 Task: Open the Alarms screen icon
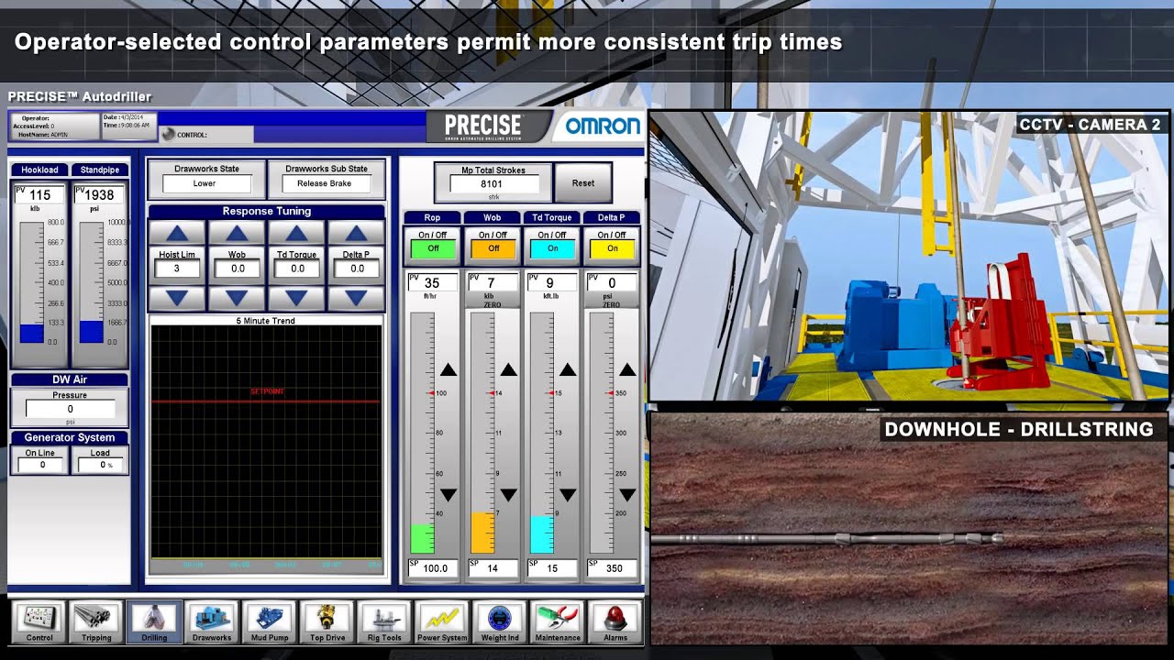[x=615, y=622]
